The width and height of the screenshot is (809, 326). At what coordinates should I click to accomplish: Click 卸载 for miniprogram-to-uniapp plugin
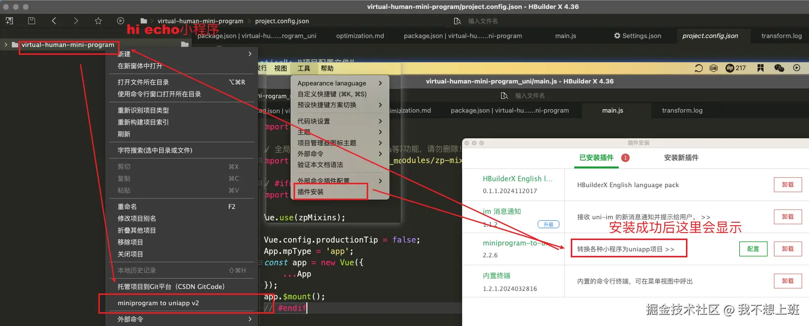click(x=788, y=249)
